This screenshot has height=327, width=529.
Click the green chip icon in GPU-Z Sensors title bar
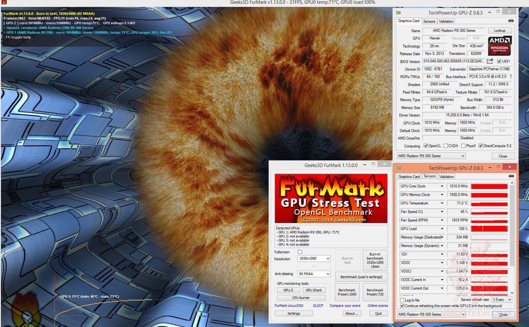point(398,168)
